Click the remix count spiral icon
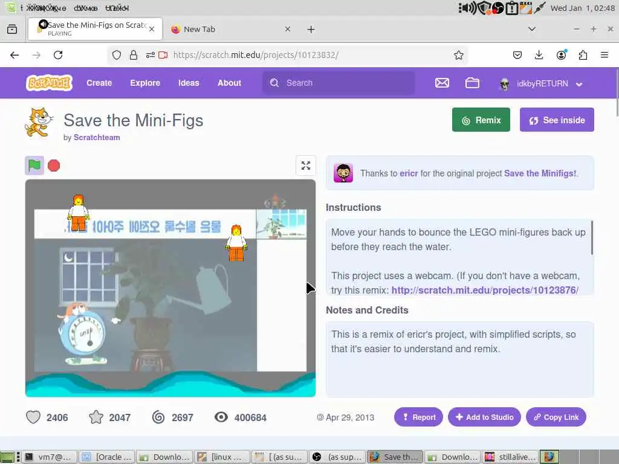 (x=158, y=417)
